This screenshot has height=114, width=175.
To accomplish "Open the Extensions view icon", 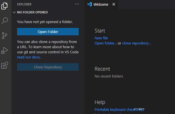I will [5, 66].
